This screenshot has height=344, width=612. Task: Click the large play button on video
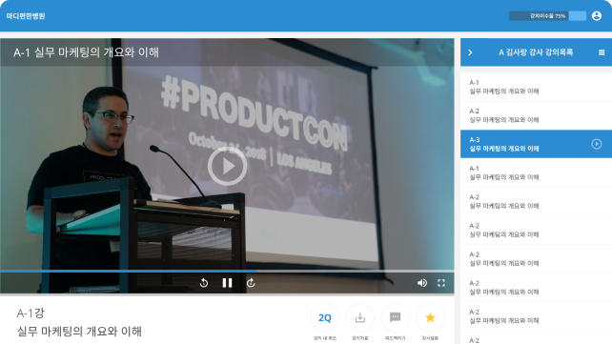click(227, 167)
